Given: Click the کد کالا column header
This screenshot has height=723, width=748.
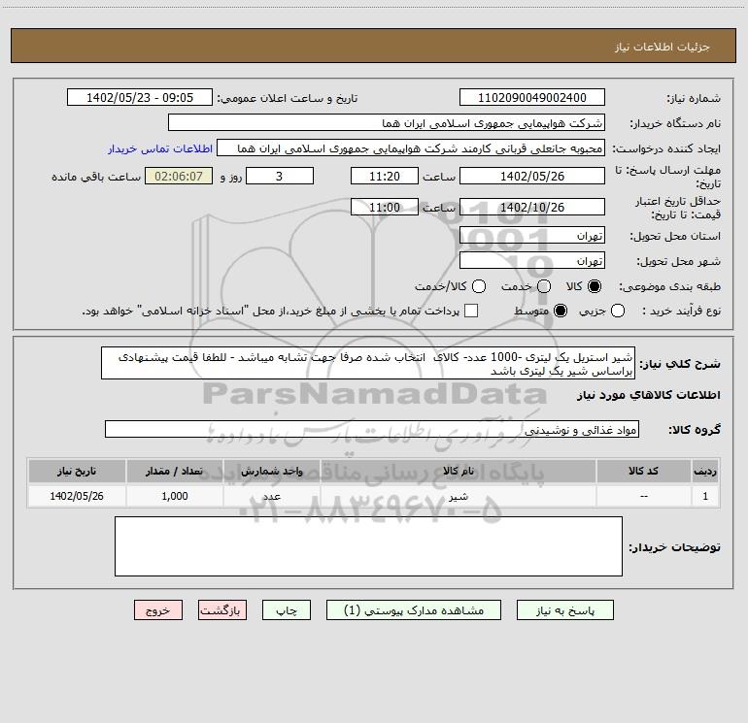Looking at the screenshot, I should (x=643, y=471).
